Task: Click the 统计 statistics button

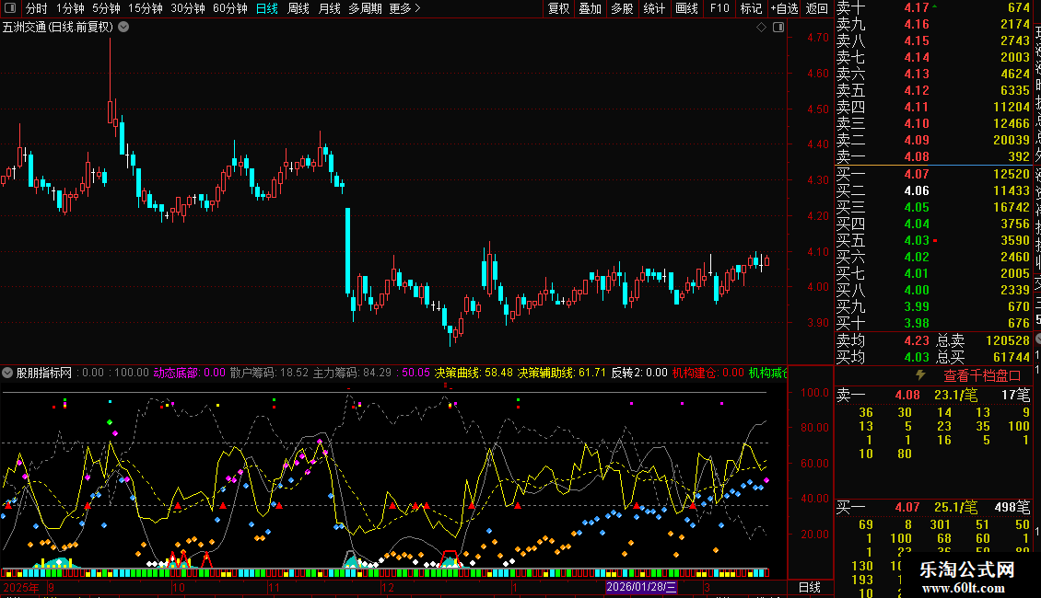Action: (x=654, y=8)
